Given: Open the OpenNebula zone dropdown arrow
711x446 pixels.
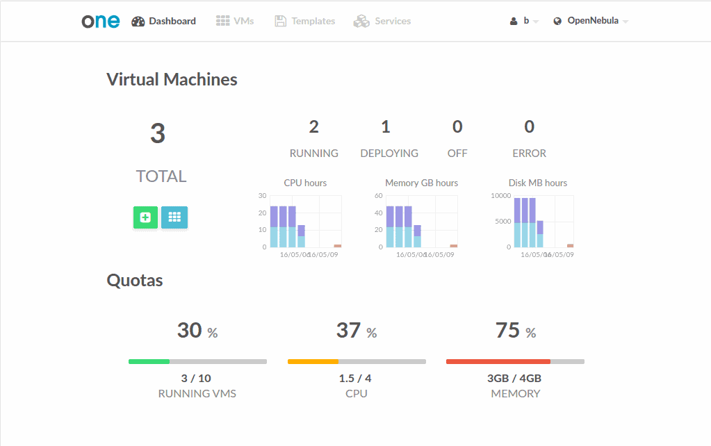Looking at the screenshot, I should coord(626,22).
